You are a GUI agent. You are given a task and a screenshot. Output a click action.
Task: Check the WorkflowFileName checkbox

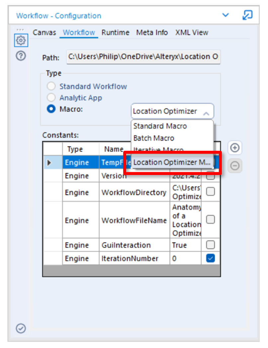(x=211, y=219)
